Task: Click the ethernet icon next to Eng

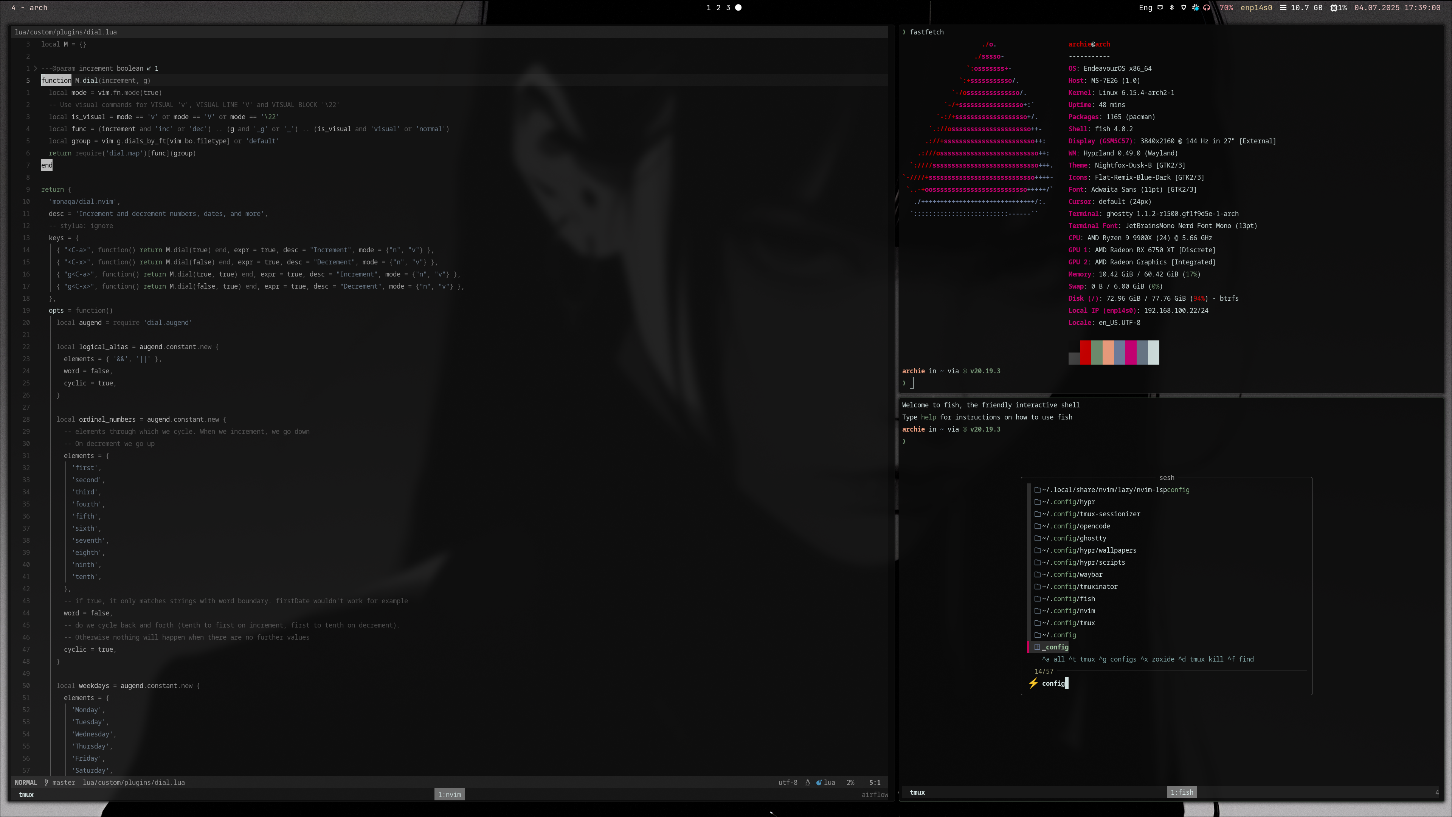Action: coord(1160,7)
